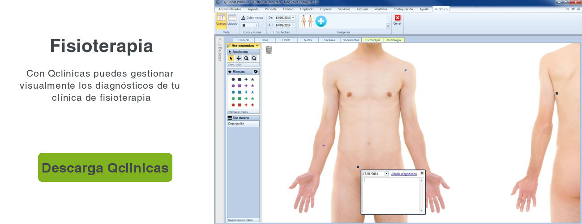Viewport: 582px width, 224px height.
Task: Pick the dark navy circle mark
Action: [x=233, y=79]
